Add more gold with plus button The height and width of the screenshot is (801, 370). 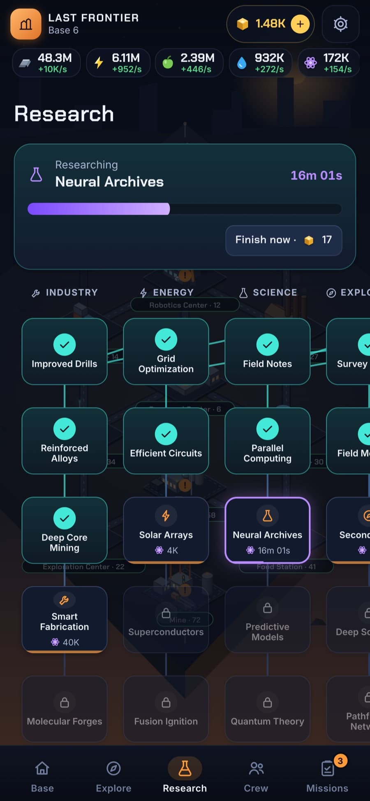point(300,24)
